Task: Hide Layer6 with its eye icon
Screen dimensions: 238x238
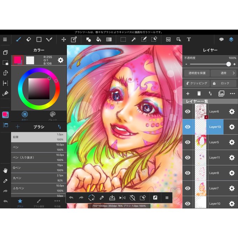Action: pos(188,112)
